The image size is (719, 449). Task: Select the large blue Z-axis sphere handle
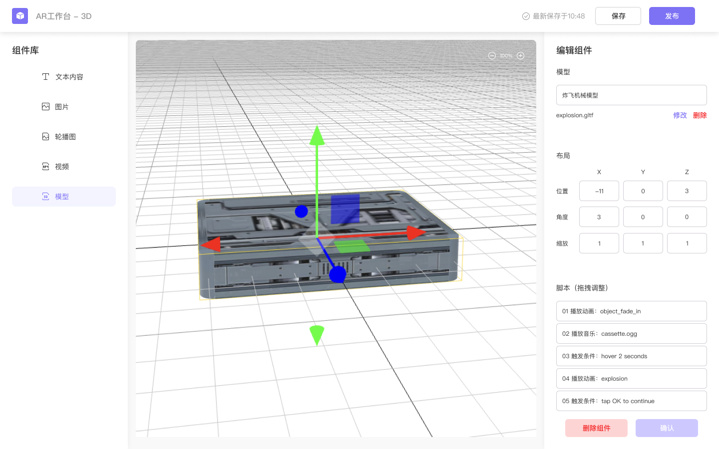point(338,274)
